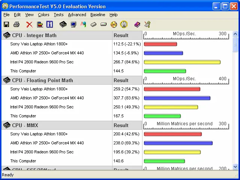This screenshot has width=240, height=180.
Task: Click the green Integer Math bar for This Computer
Action: click(165, 71)
